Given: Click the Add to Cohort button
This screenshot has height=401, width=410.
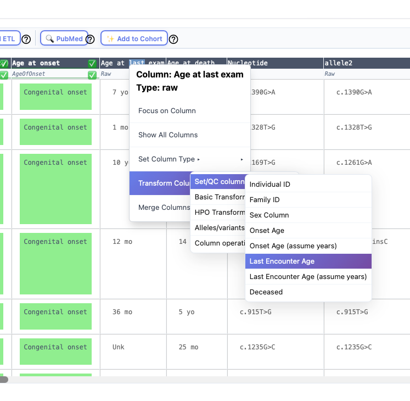Looking at the screenshot, I should [134, 38].
